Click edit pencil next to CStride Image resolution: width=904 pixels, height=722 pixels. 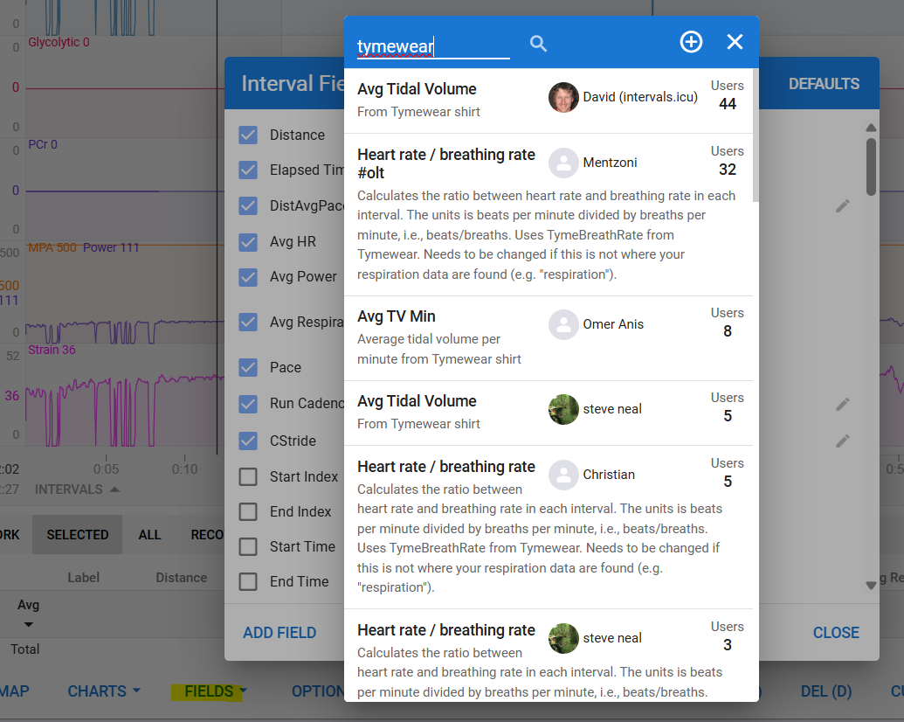coord(842,441)
